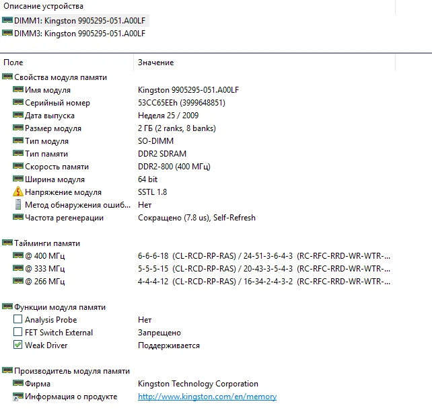Select Kingston Technology Corporation value
Image resolution: width=432 pixels, height=412 pixels.
(x=198, y=384)
